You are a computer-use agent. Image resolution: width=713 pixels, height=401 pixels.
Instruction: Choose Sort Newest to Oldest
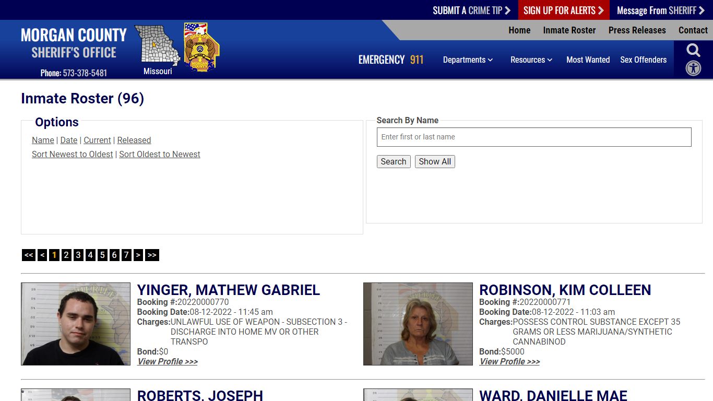point(73,154)
